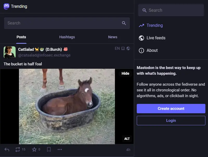Click the @catsalad@infosec.exchange handle
Image resolution: width=208 pixels, height=157 pixels.
[44, 55]
